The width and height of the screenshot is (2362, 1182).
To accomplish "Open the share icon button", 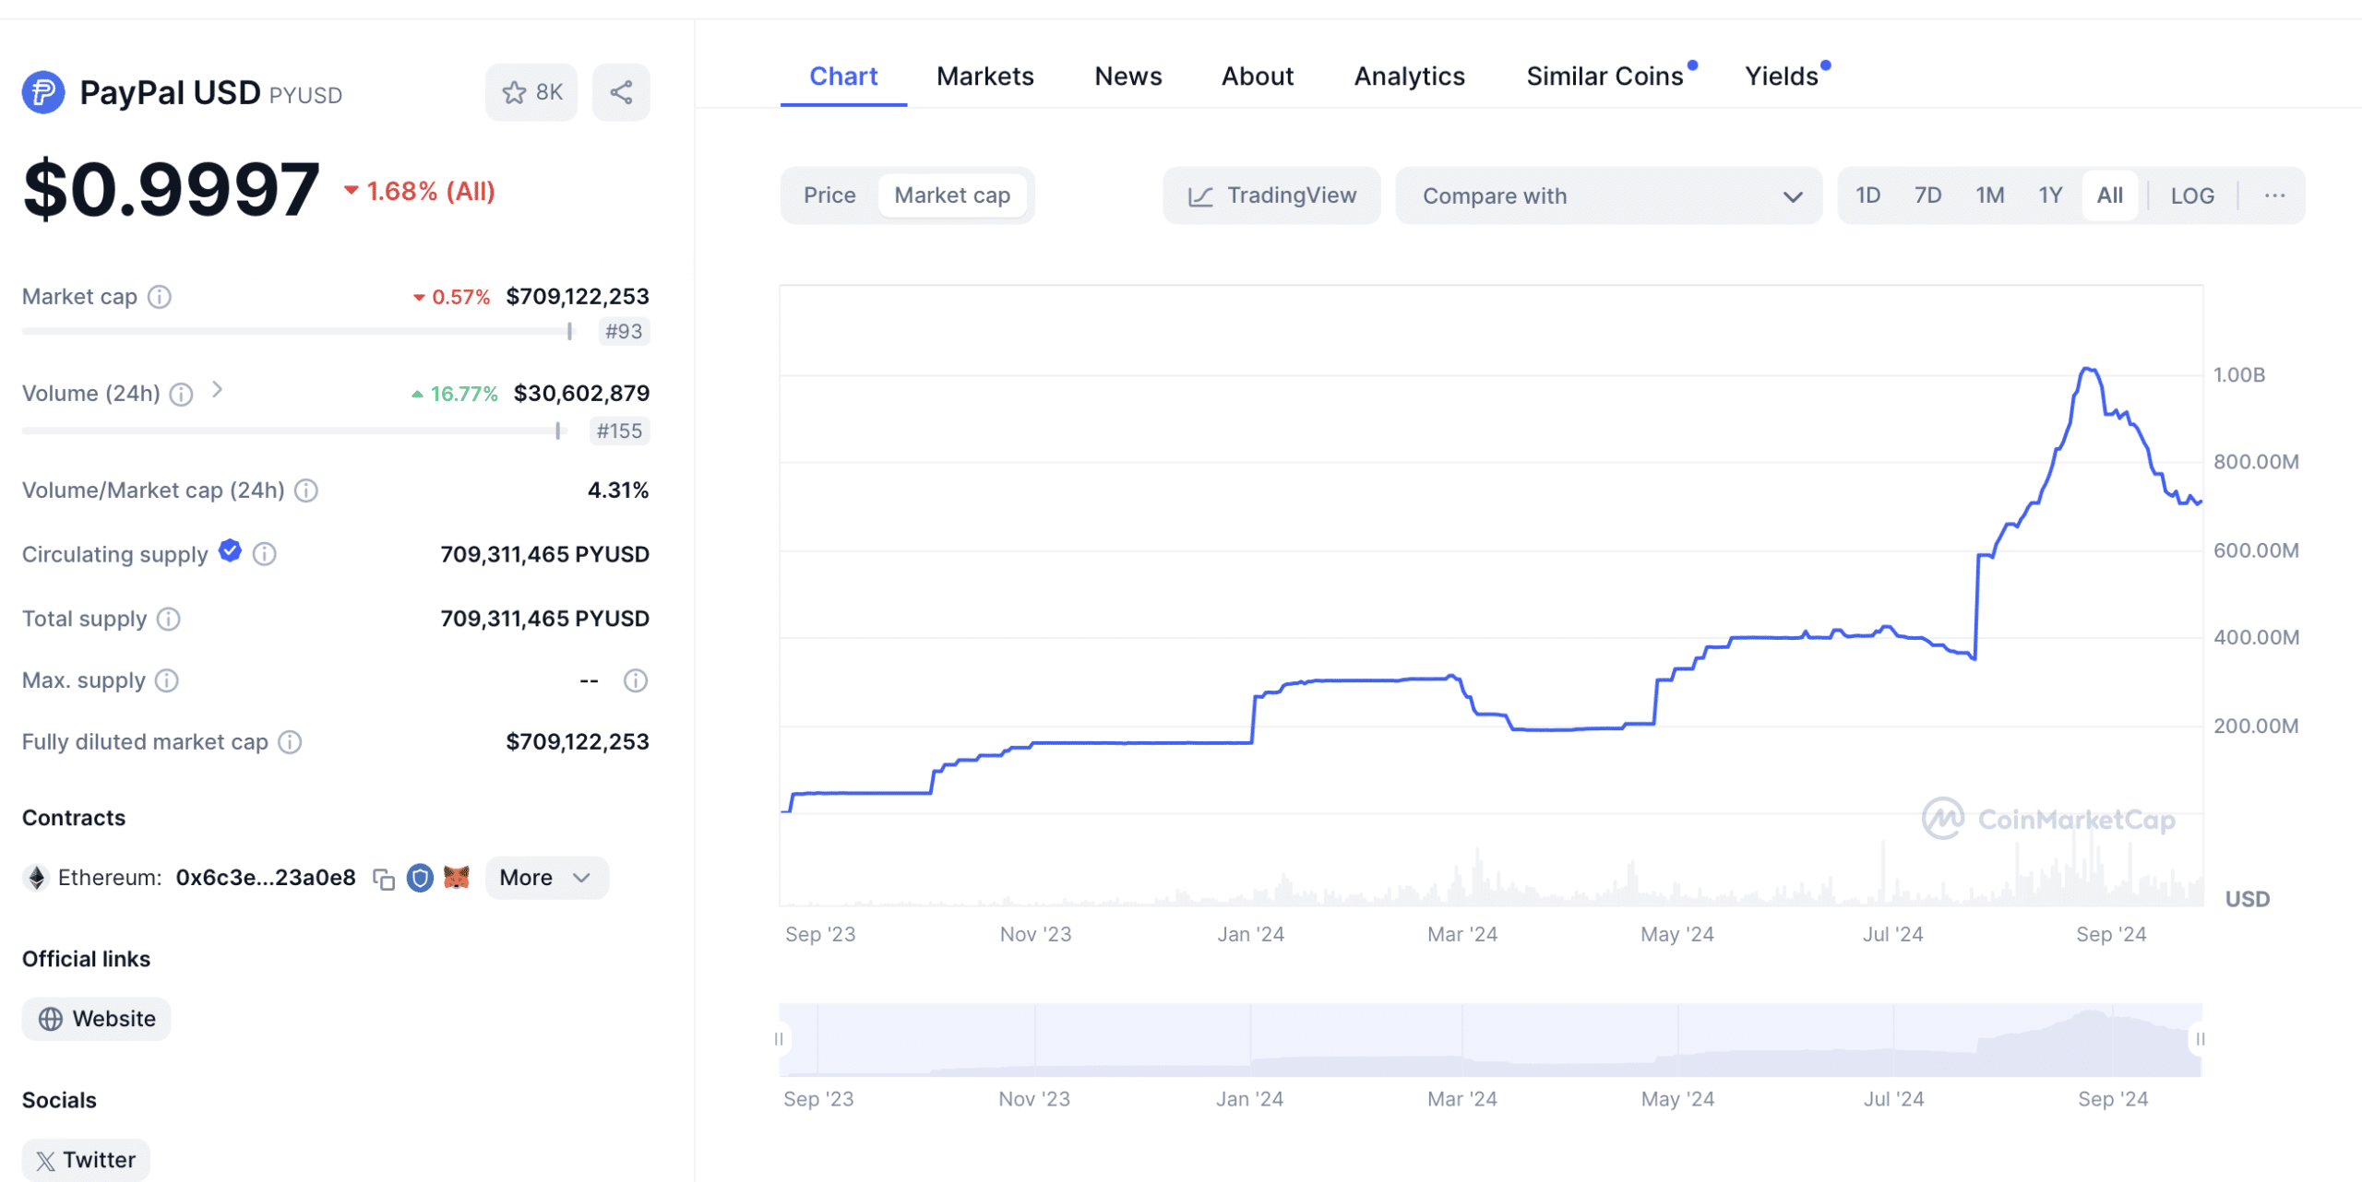I will click(621, 92).
